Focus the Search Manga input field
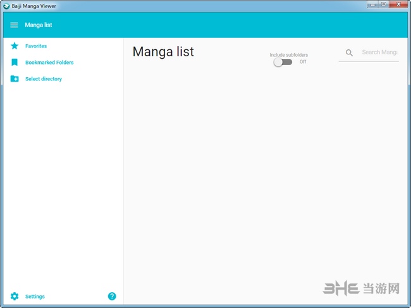Image resolution: width=411 pixels, height=308 pixels. pyautogui.click(x=379, y=52)
